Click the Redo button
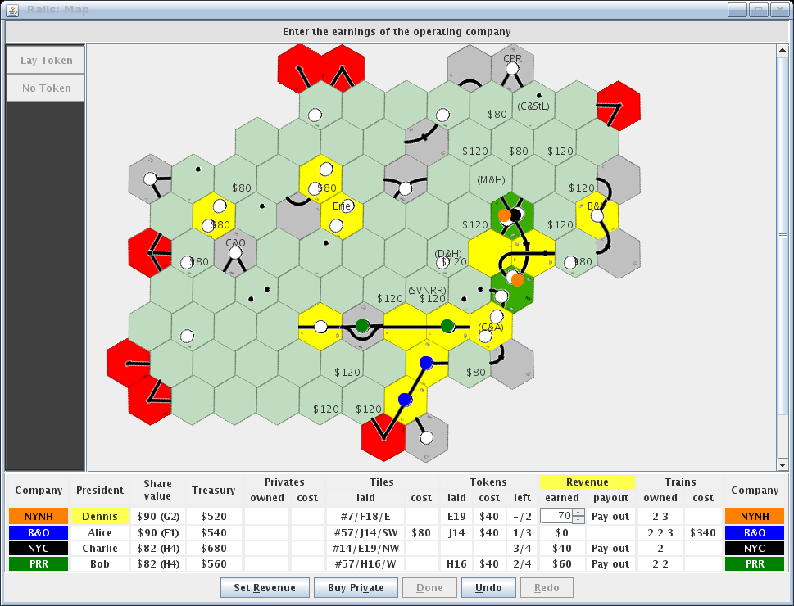The height and width of the screenshot is (606, 794). (x=547, y=588)
